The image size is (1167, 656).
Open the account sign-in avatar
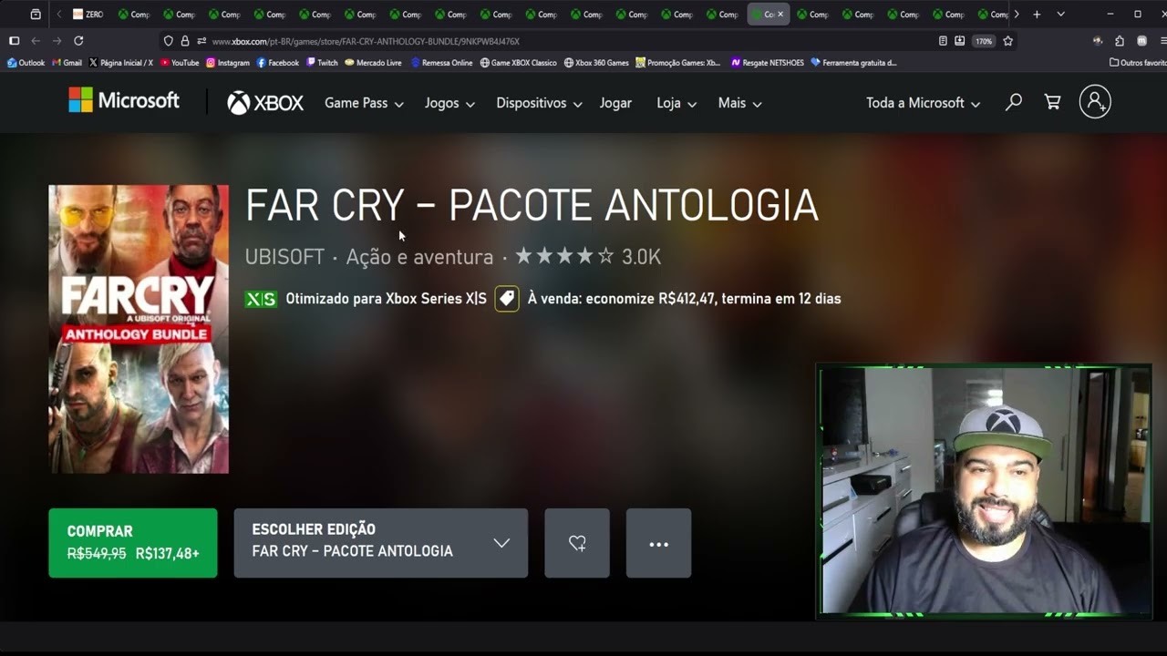coord(1095,102)
